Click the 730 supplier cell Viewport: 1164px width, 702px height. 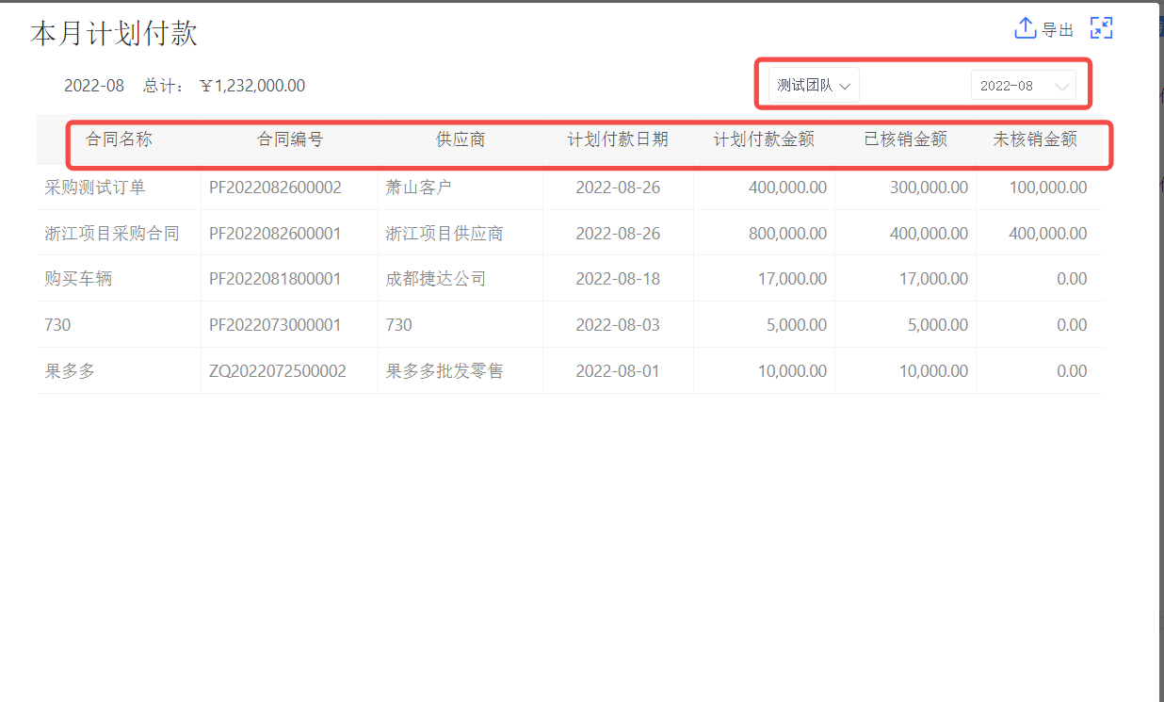(399, 325)
